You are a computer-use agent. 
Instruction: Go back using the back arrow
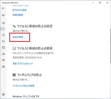point(3,8)
